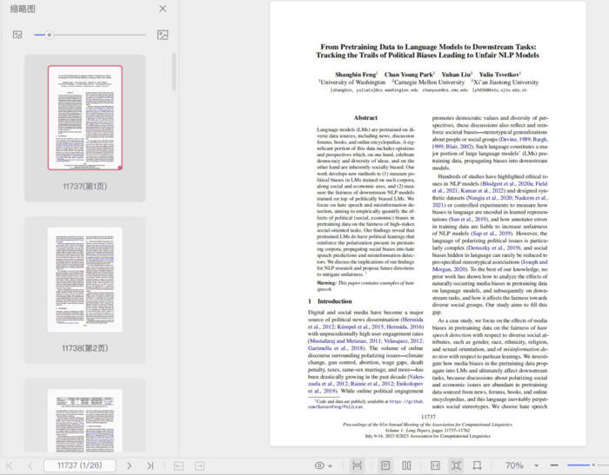Click the zoom out minus button
The height and width of the screenshot is (475, 609).
554,465
